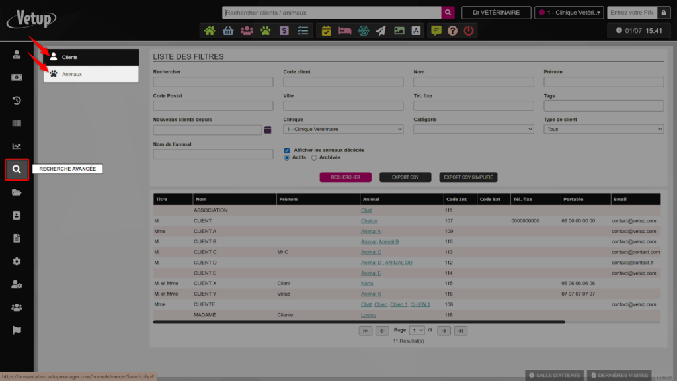Open the 'Type de client' dropdown

604,130
